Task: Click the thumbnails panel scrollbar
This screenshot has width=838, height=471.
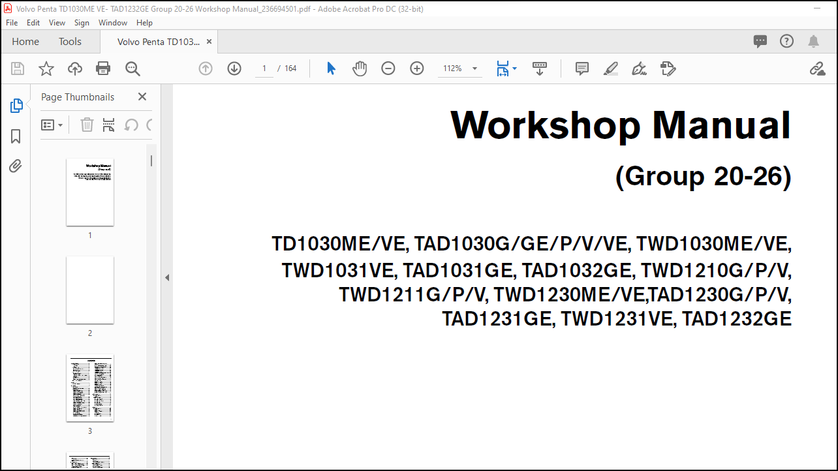Action: [151, 160]
